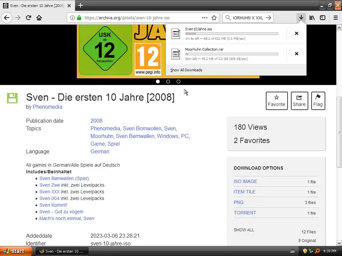
Task: Open Sven - Gut zu vögeln link
Action: [61, 212]
